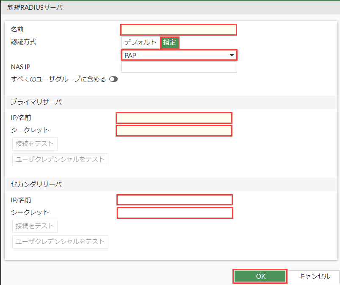Click the 認証方式 field label
Image resolution: width=340 pixels, height=285 pixels.
24,42
